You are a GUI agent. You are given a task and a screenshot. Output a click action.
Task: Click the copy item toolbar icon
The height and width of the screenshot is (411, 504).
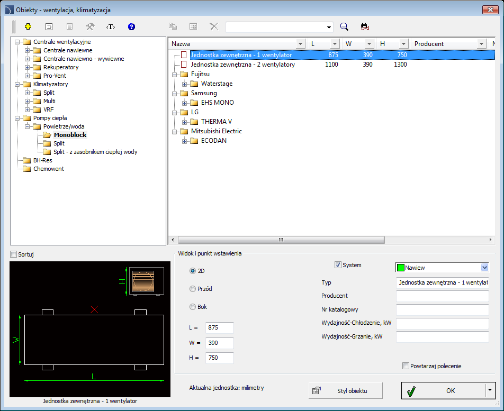[x=173, y=26]
